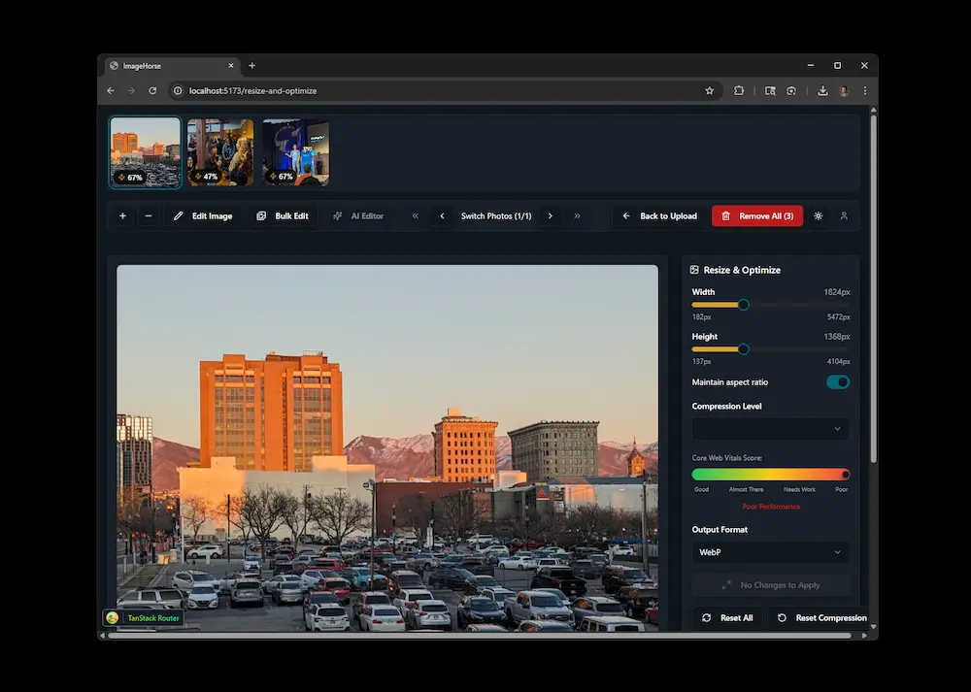Screen dimensions: 971x692
Task: Click the localhost address bar
Action: click(x=445, y=90)
